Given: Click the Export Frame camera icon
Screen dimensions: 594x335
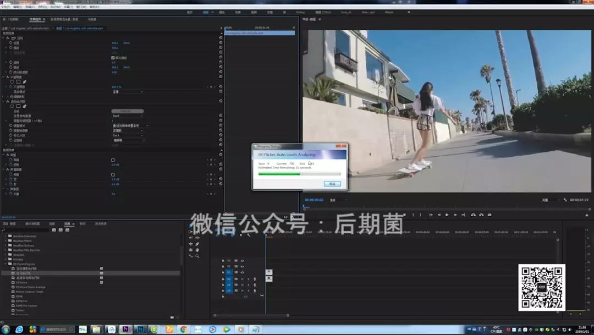Looking at the screenshot, I should tap(490, 215).
